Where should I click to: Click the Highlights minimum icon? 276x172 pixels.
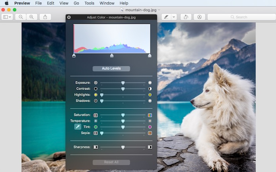click(95, 95)
